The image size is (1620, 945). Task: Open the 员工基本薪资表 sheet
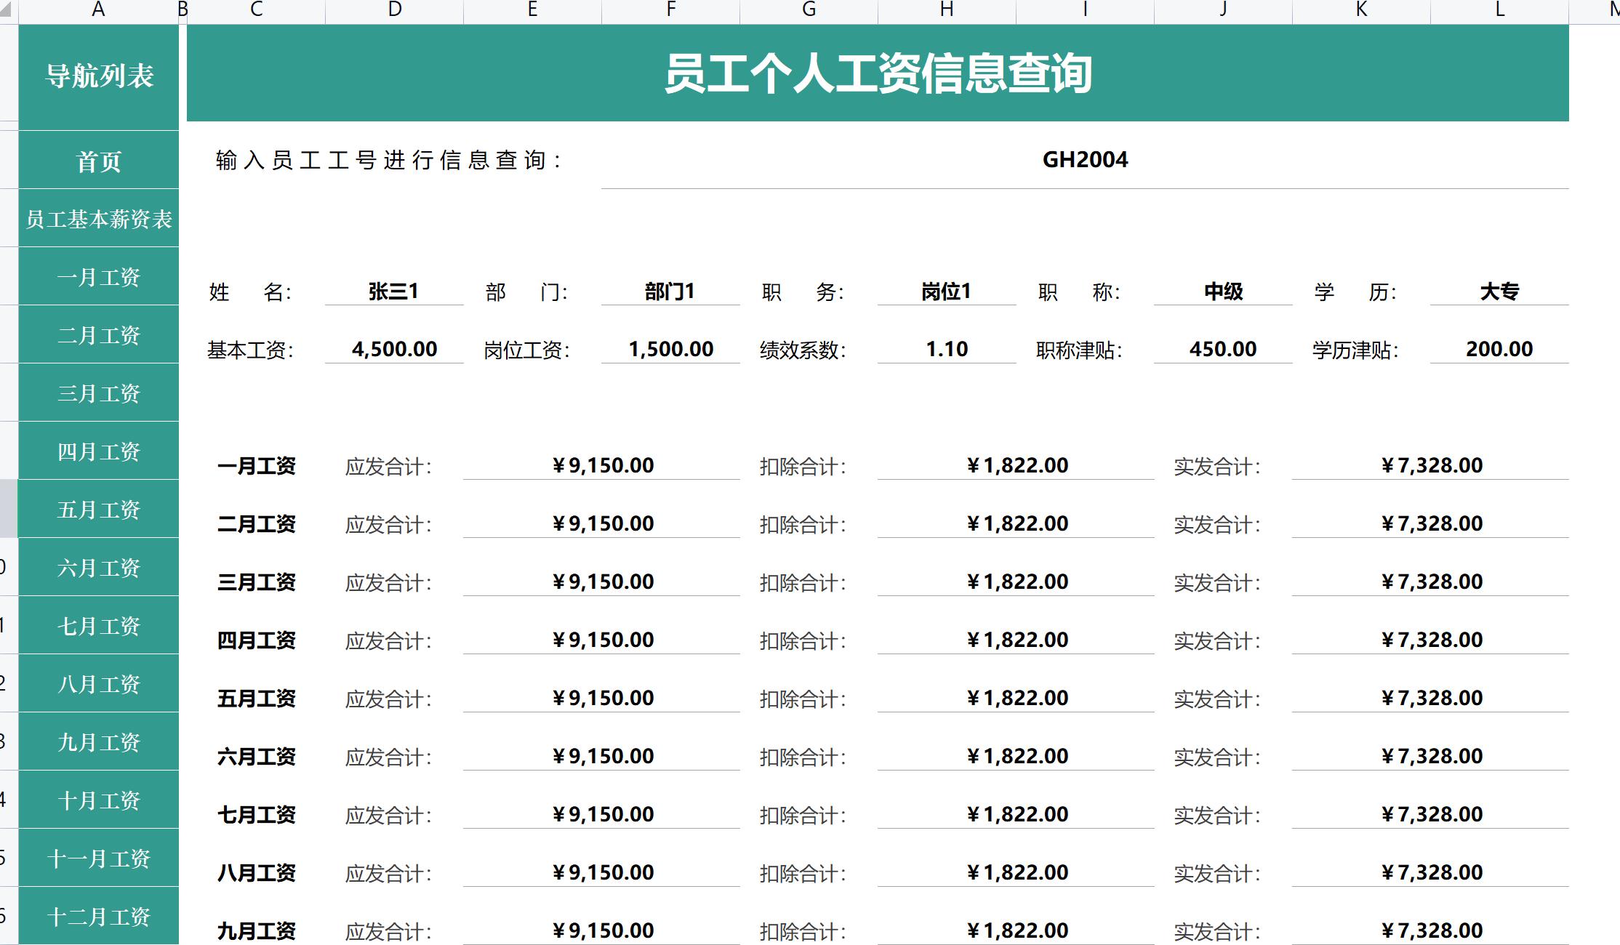click(98, 219)
